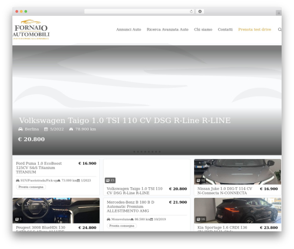This screenshot has height=249, width=294.
Task: Click the Peugeot 3008 interior photo
Action: (56, 211)
